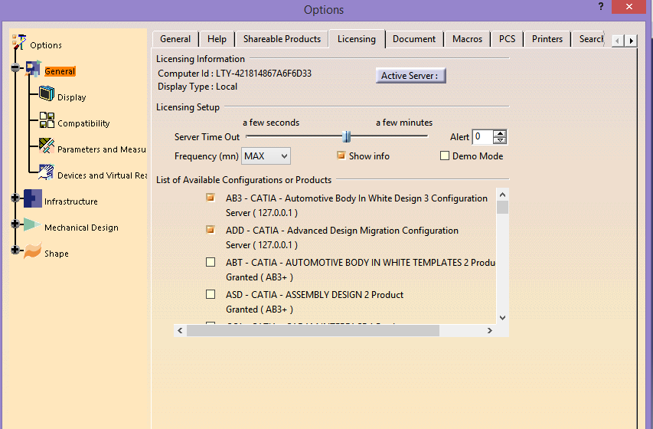Click the Compatibility icon in tree
The width and height of the screenshot is (653, 429).
click(x=47, y=120)
